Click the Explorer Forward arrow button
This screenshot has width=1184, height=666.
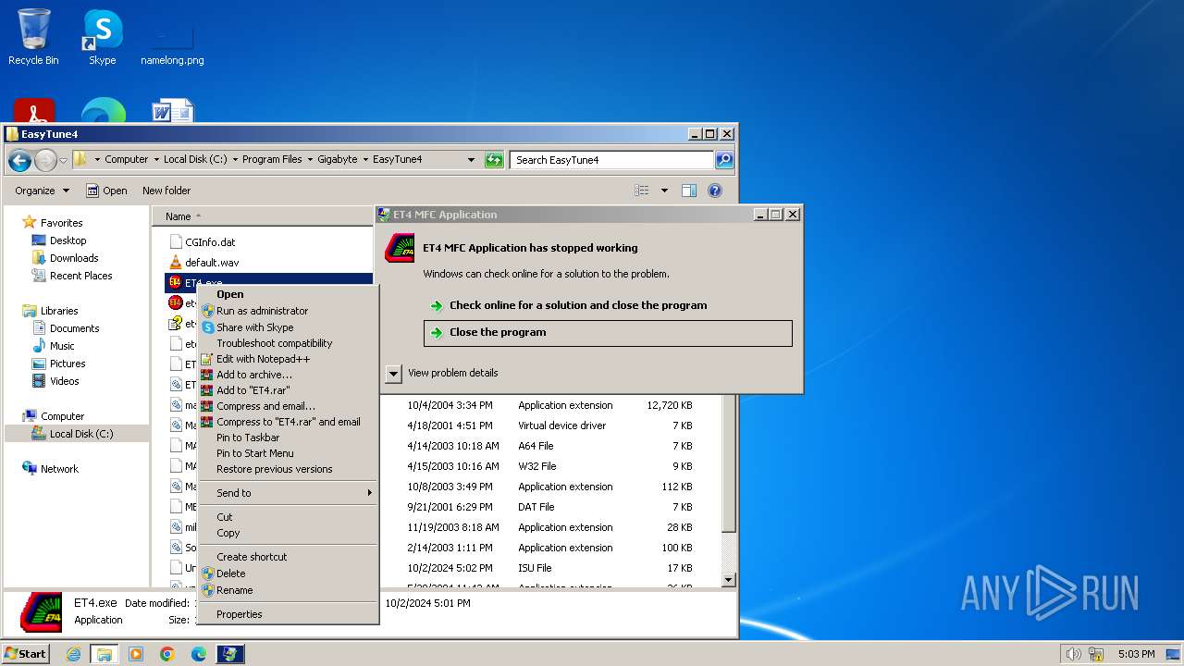45,160
